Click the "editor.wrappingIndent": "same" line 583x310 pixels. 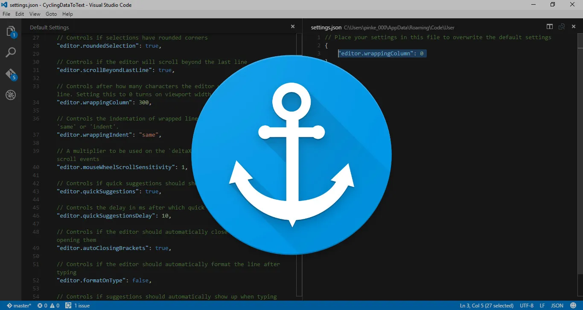tap(109, 135)
